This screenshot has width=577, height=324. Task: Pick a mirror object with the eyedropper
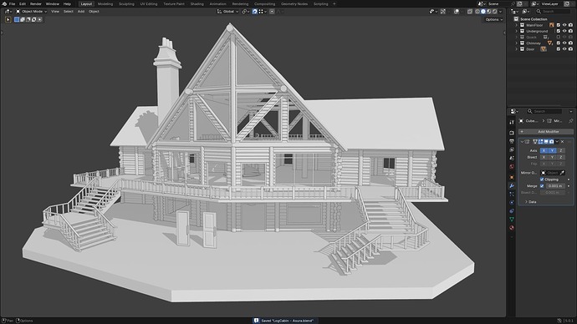click(x=562, y=173)
